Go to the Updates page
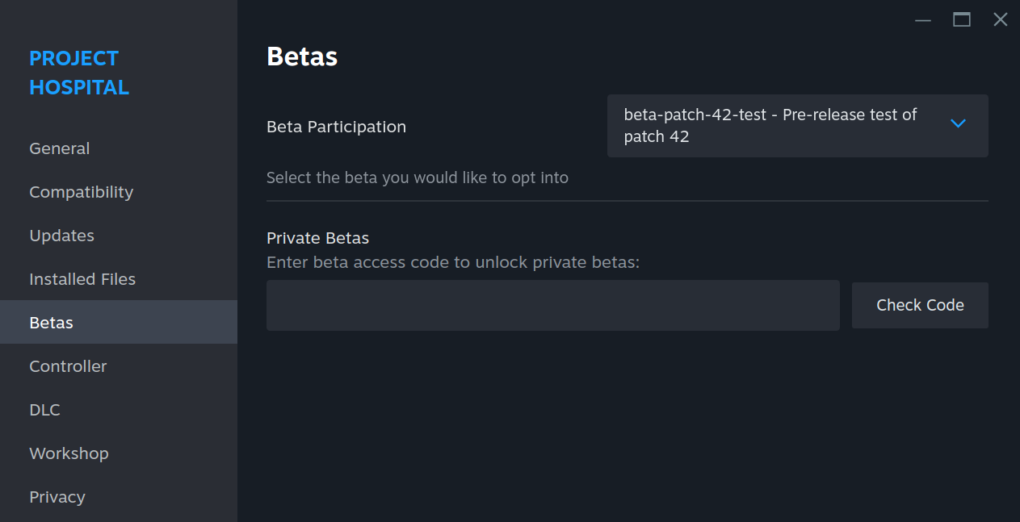 [x=61, y=236]
